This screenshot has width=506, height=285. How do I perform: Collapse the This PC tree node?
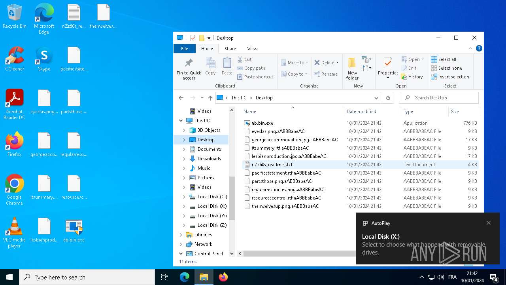pyautogui.click(x=181, y=121)
